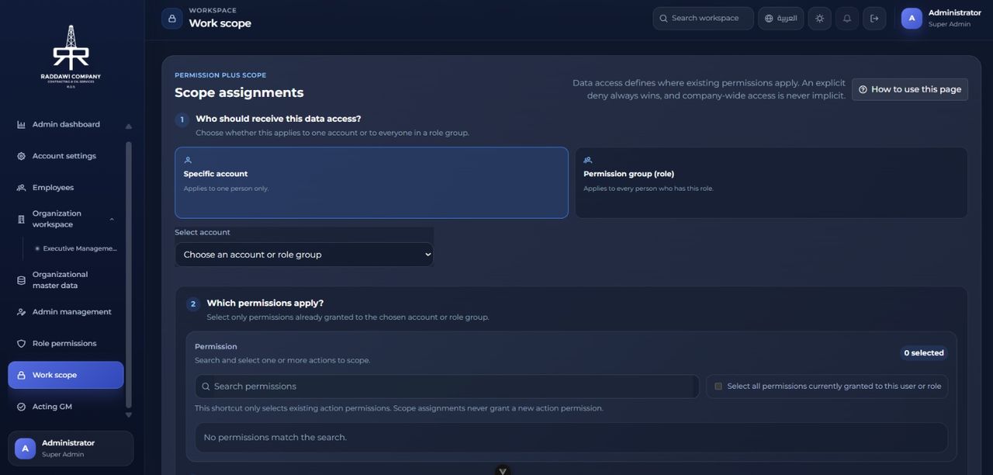Click No permissions match the search text

click(275, 438)
